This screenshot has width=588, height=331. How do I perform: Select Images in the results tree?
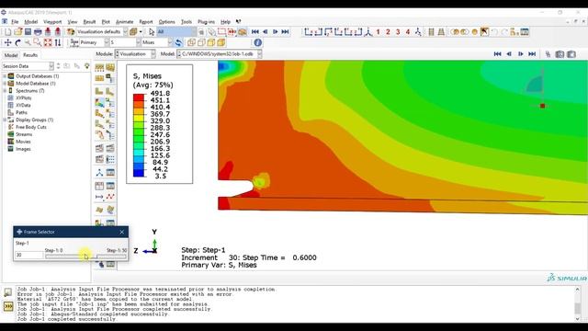pyautogui.click(x=23, y=149)
